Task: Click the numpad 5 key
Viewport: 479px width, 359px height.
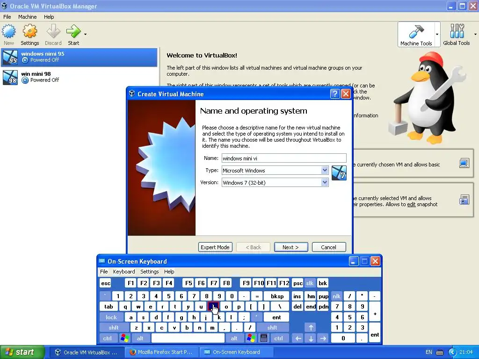Action: 349,317
